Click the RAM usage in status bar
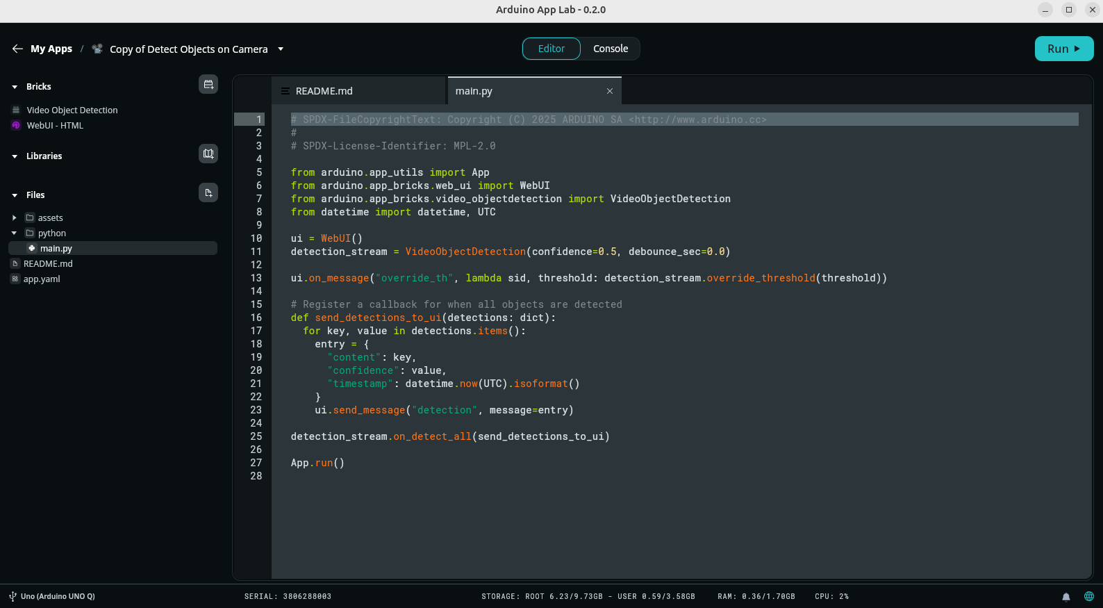The width and height of the screenshot is (1103, 608). pos(756,596)
